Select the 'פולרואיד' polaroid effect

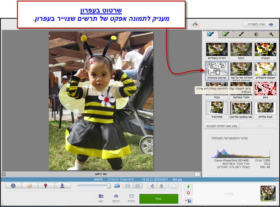click(x=216, y=108)
